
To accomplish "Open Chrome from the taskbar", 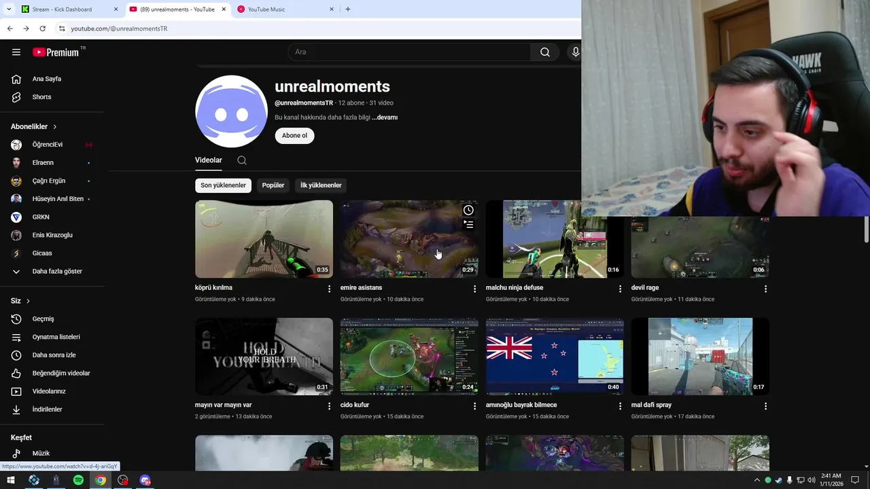I will coord(101,480).
